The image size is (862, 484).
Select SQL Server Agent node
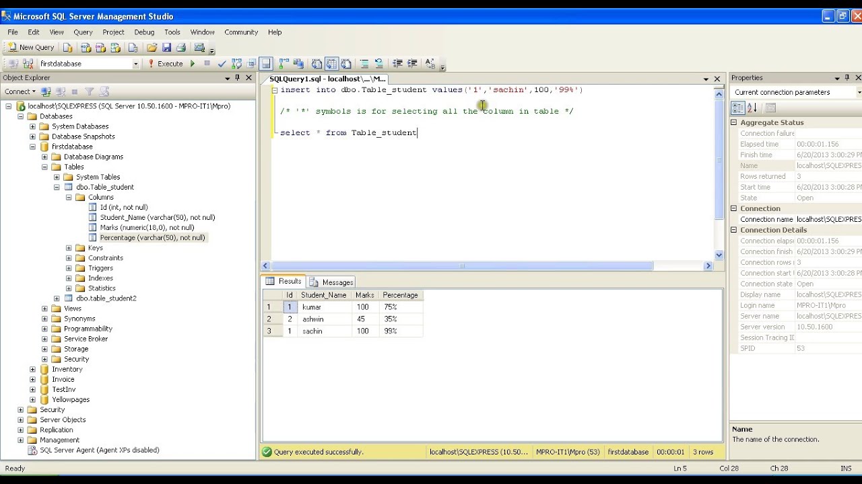[99, 450]
